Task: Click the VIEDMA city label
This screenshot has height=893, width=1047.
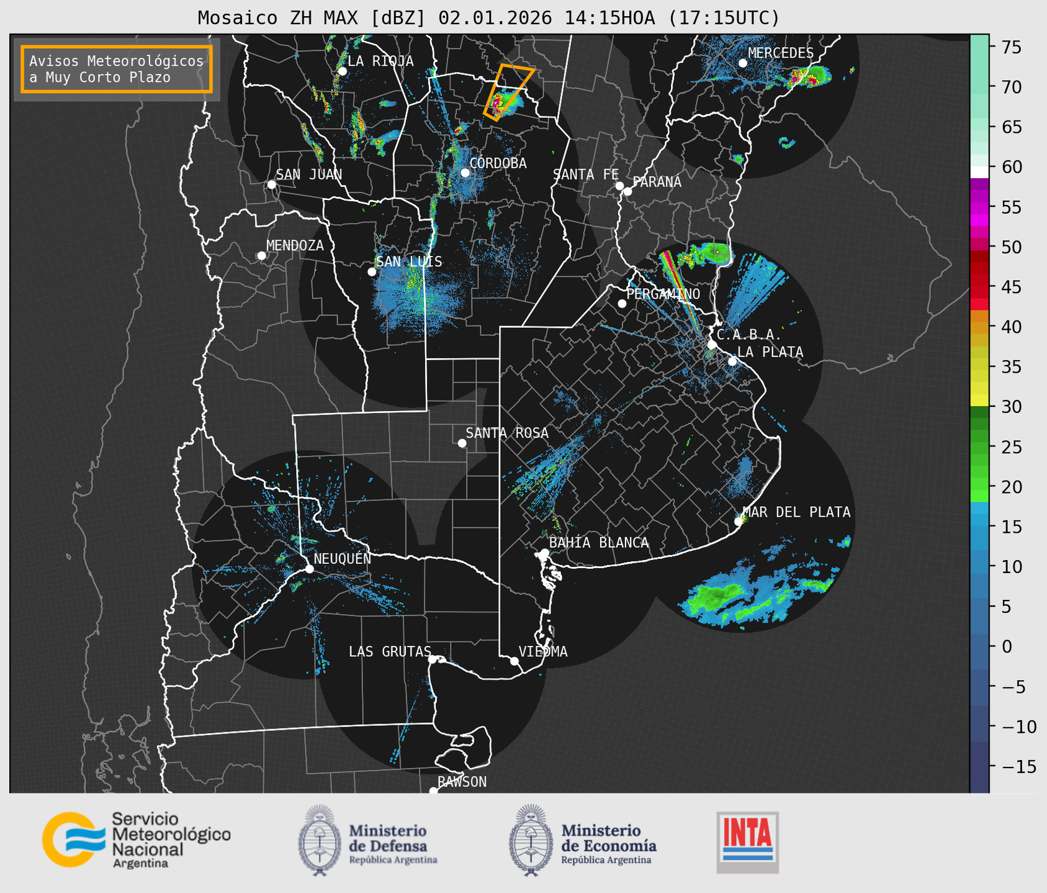Action: (x=543, y=652)
